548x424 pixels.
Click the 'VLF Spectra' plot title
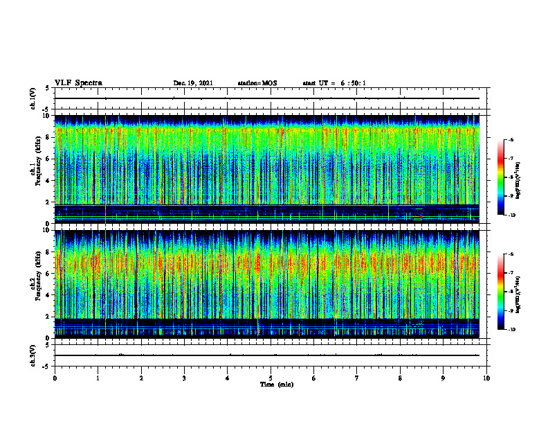(x=78, y=83)
